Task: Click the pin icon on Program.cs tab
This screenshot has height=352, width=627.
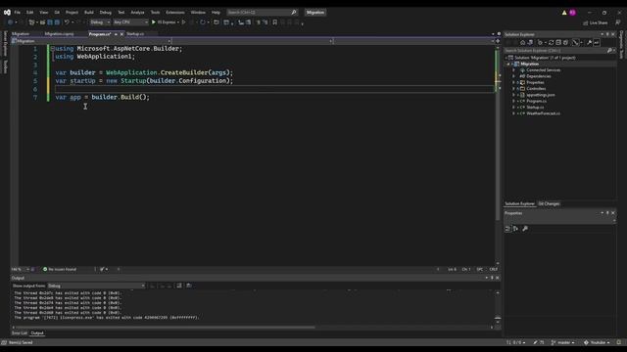Action: 116,34
